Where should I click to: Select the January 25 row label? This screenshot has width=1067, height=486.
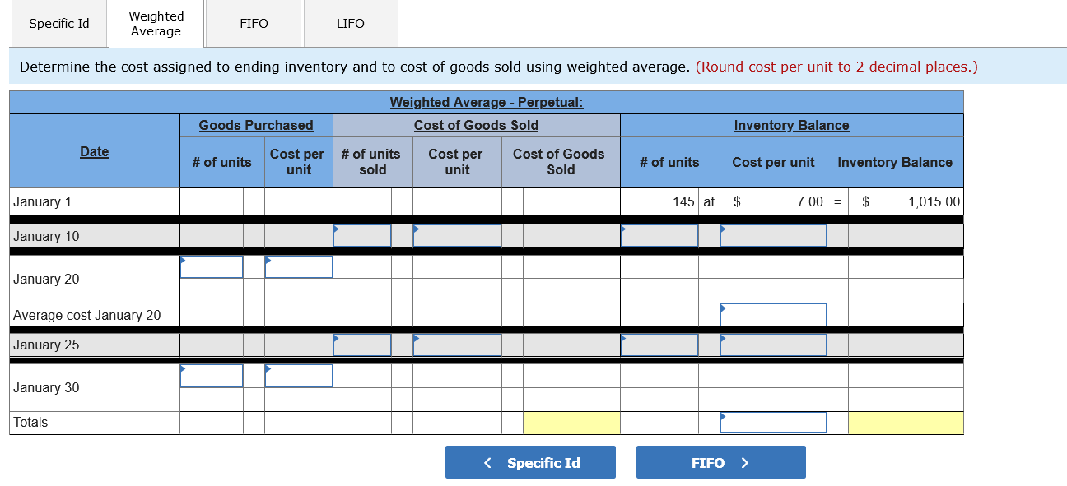pyautogui.click(x=46, y=345)
